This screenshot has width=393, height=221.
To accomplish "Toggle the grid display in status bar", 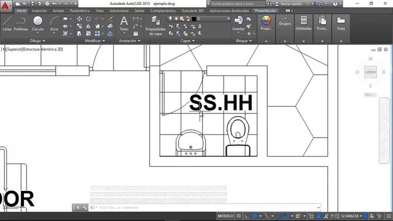I will (239, 216).
